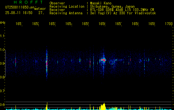Click the 1659 time axis label

152,24
